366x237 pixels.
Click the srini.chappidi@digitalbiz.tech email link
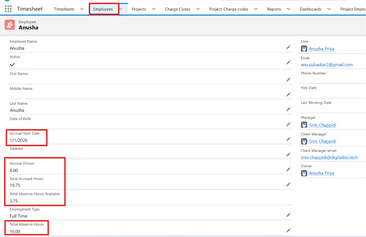(329, 157)
